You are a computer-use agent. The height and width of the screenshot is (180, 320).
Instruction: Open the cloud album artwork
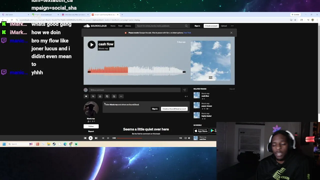coord(210,61)
